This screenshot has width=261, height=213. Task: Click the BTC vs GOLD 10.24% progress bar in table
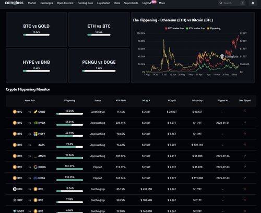69,114
